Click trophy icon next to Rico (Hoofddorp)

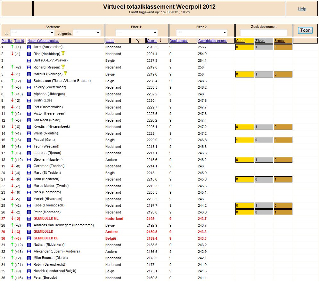pos(63,53)
